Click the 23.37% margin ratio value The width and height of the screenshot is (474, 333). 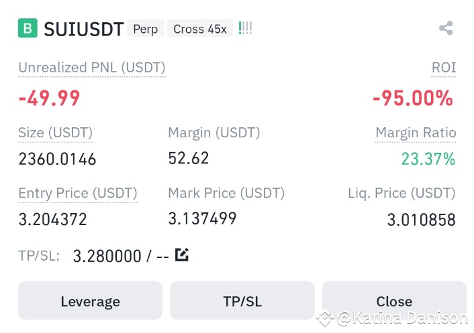pos(428,159)
